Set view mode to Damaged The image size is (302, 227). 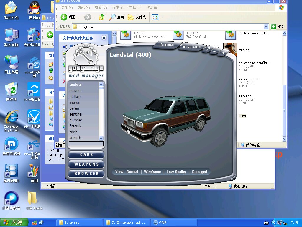tap(199, 172)
